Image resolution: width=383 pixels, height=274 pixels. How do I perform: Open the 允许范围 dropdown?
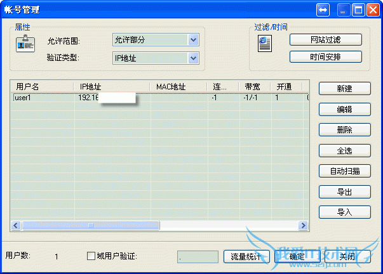[x=194, y=40]
